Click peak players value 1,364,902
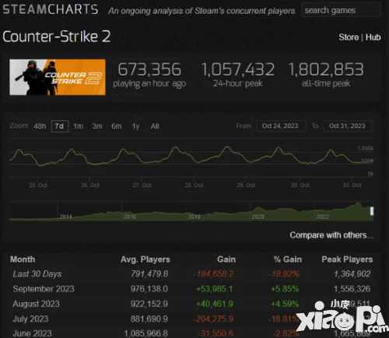 352,274
